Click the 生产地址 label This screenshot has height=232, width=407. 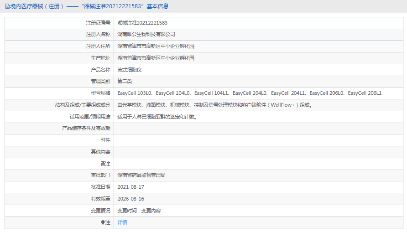[100, 58]
